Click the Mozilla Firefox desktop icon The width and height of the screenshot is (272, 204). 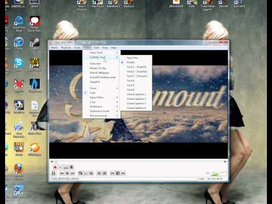pyautogui.click(x=19, y=172)
